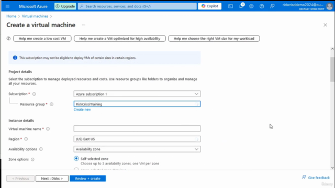The height and width of the screenshot is (188, 335).
Task: Click Help me create a low cost VM
Action: [x=42, y=38]
